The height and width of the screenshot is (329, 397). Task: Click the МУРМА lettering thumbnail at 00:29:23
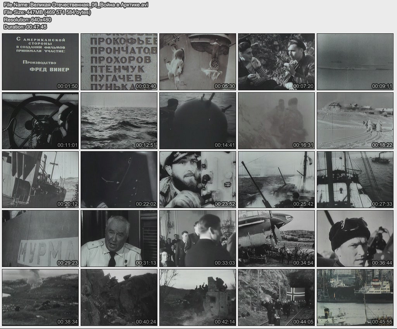pyautogui.click(x=40, y=238)
